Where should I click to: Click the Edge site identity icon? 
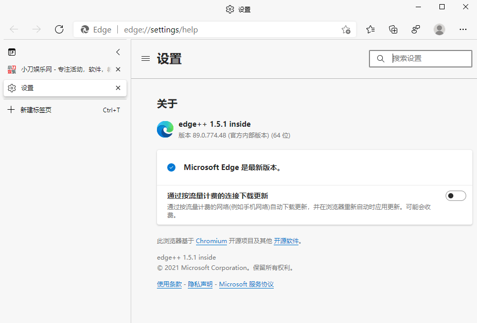coord(84,29)
